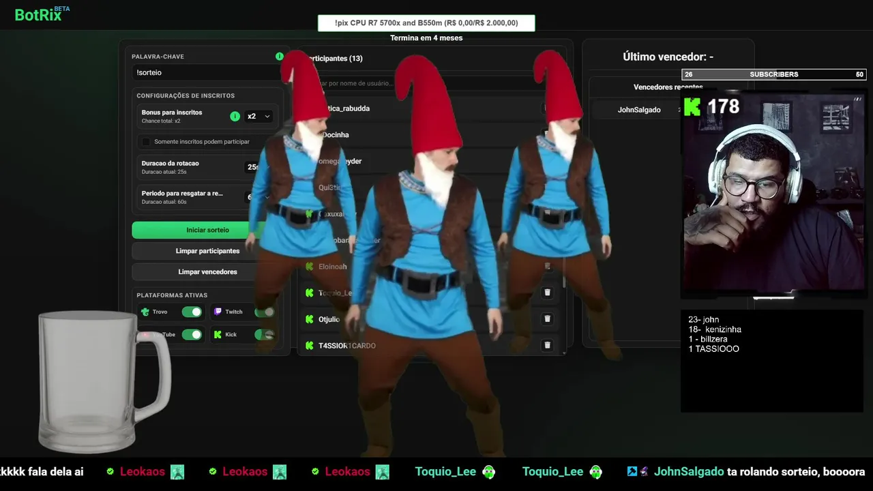Toggle the Trovo platform switch
The image size is (873, 491).
(x=192, y=312)
